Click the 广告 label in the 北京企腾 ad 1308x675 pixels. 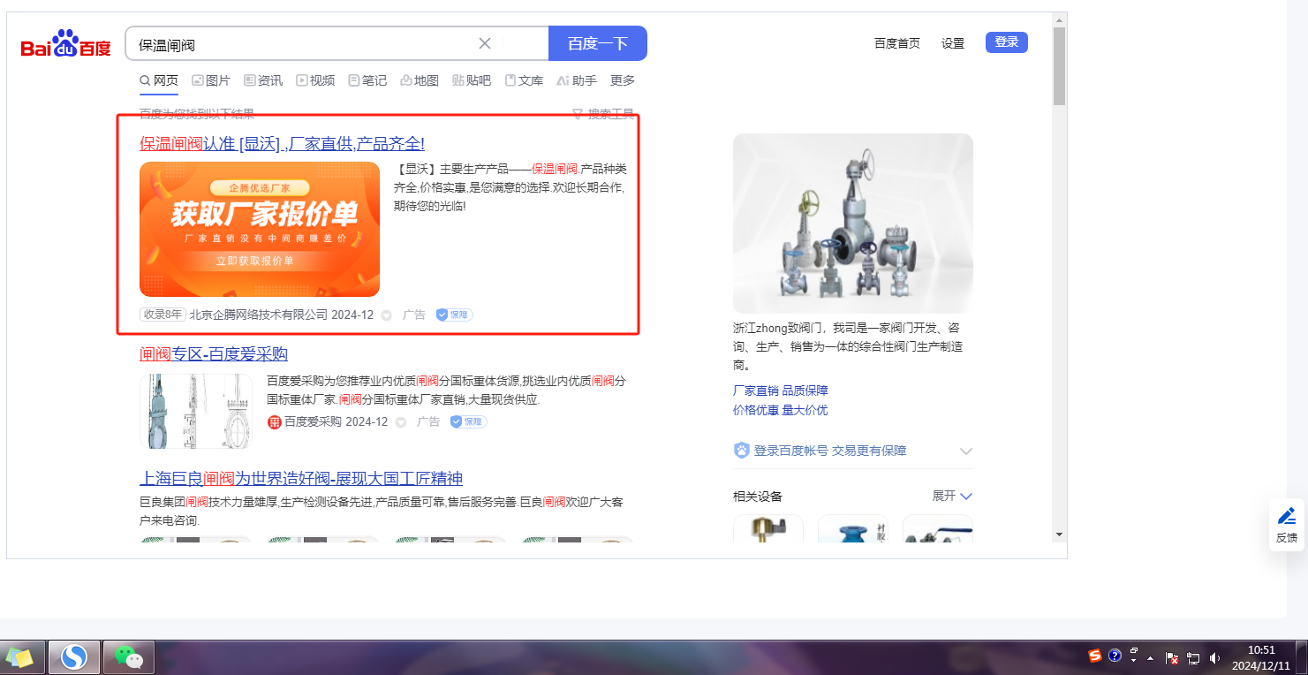pyautogui.click(x=414, y=315)
